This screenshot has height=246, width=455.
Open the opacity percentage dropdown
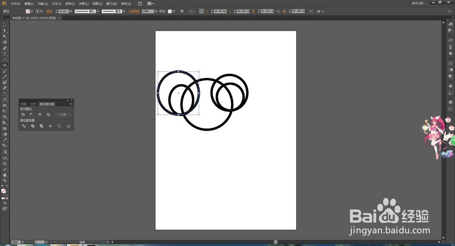pos(156,11)
